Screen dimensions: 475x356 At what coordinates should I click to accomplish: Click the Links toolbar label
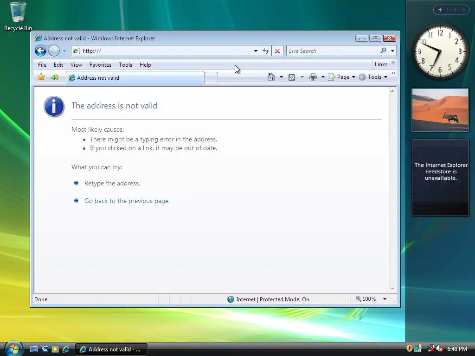pyautogui.click(x=381, y=64)
